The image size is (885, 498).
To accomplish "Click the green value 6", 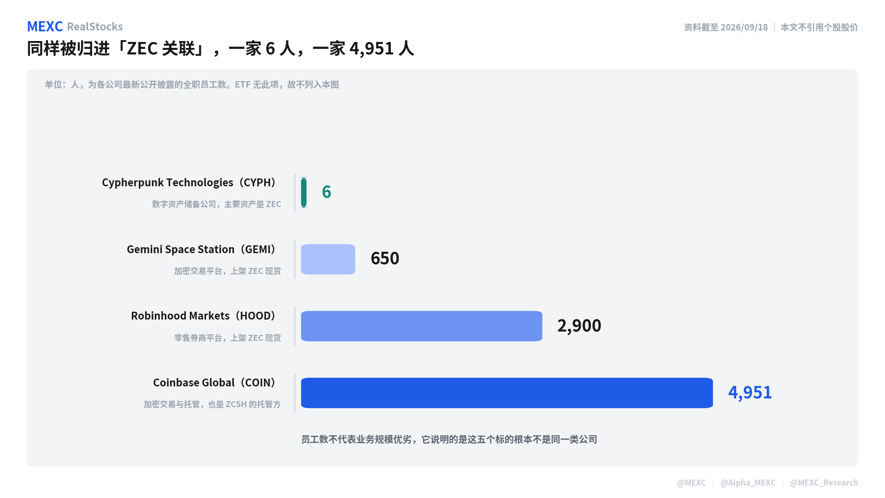I will pos(326,192).
